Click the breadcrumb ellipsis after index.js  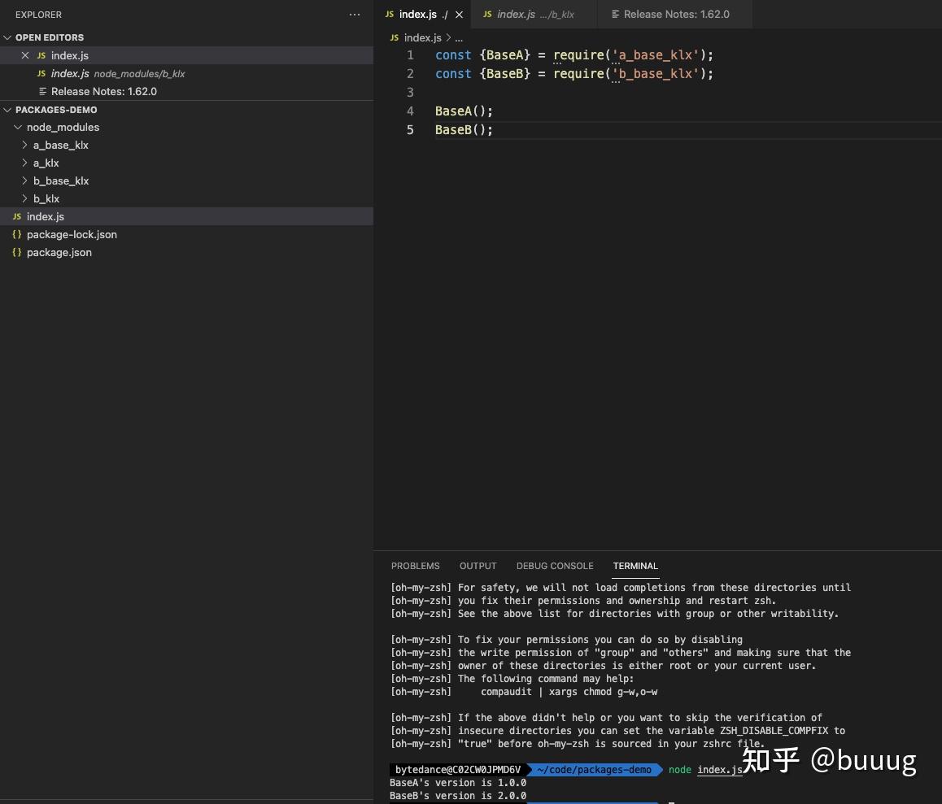coord(459,37)
